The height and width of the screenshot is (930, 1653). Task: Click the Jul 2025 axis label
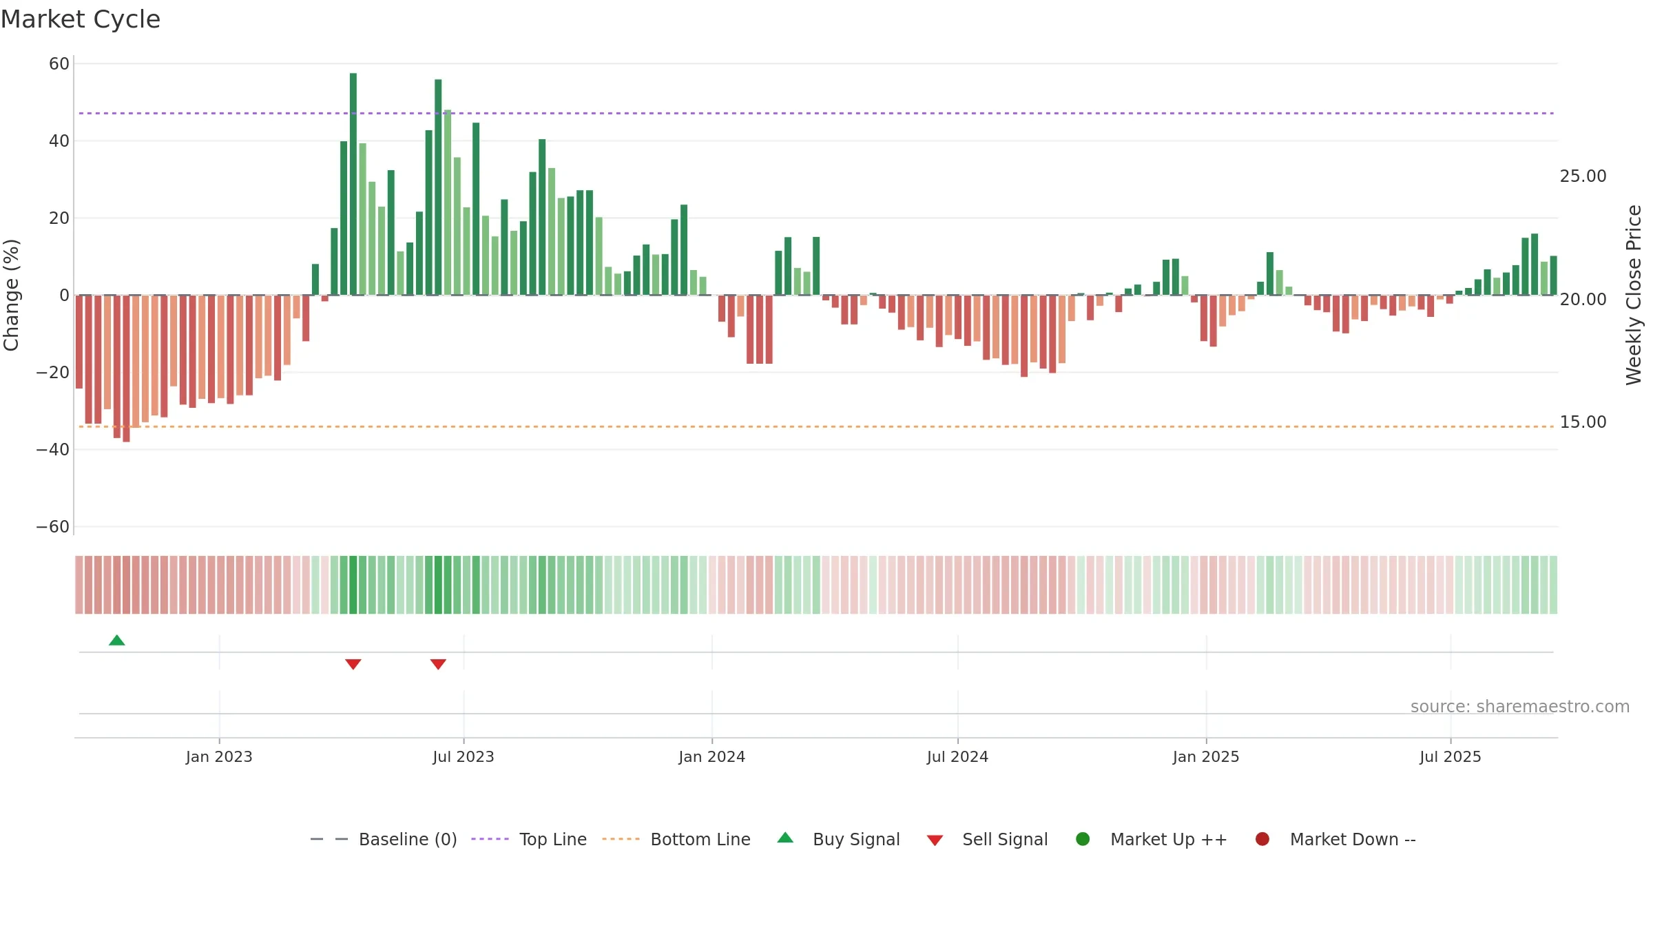click(1451, 756)
